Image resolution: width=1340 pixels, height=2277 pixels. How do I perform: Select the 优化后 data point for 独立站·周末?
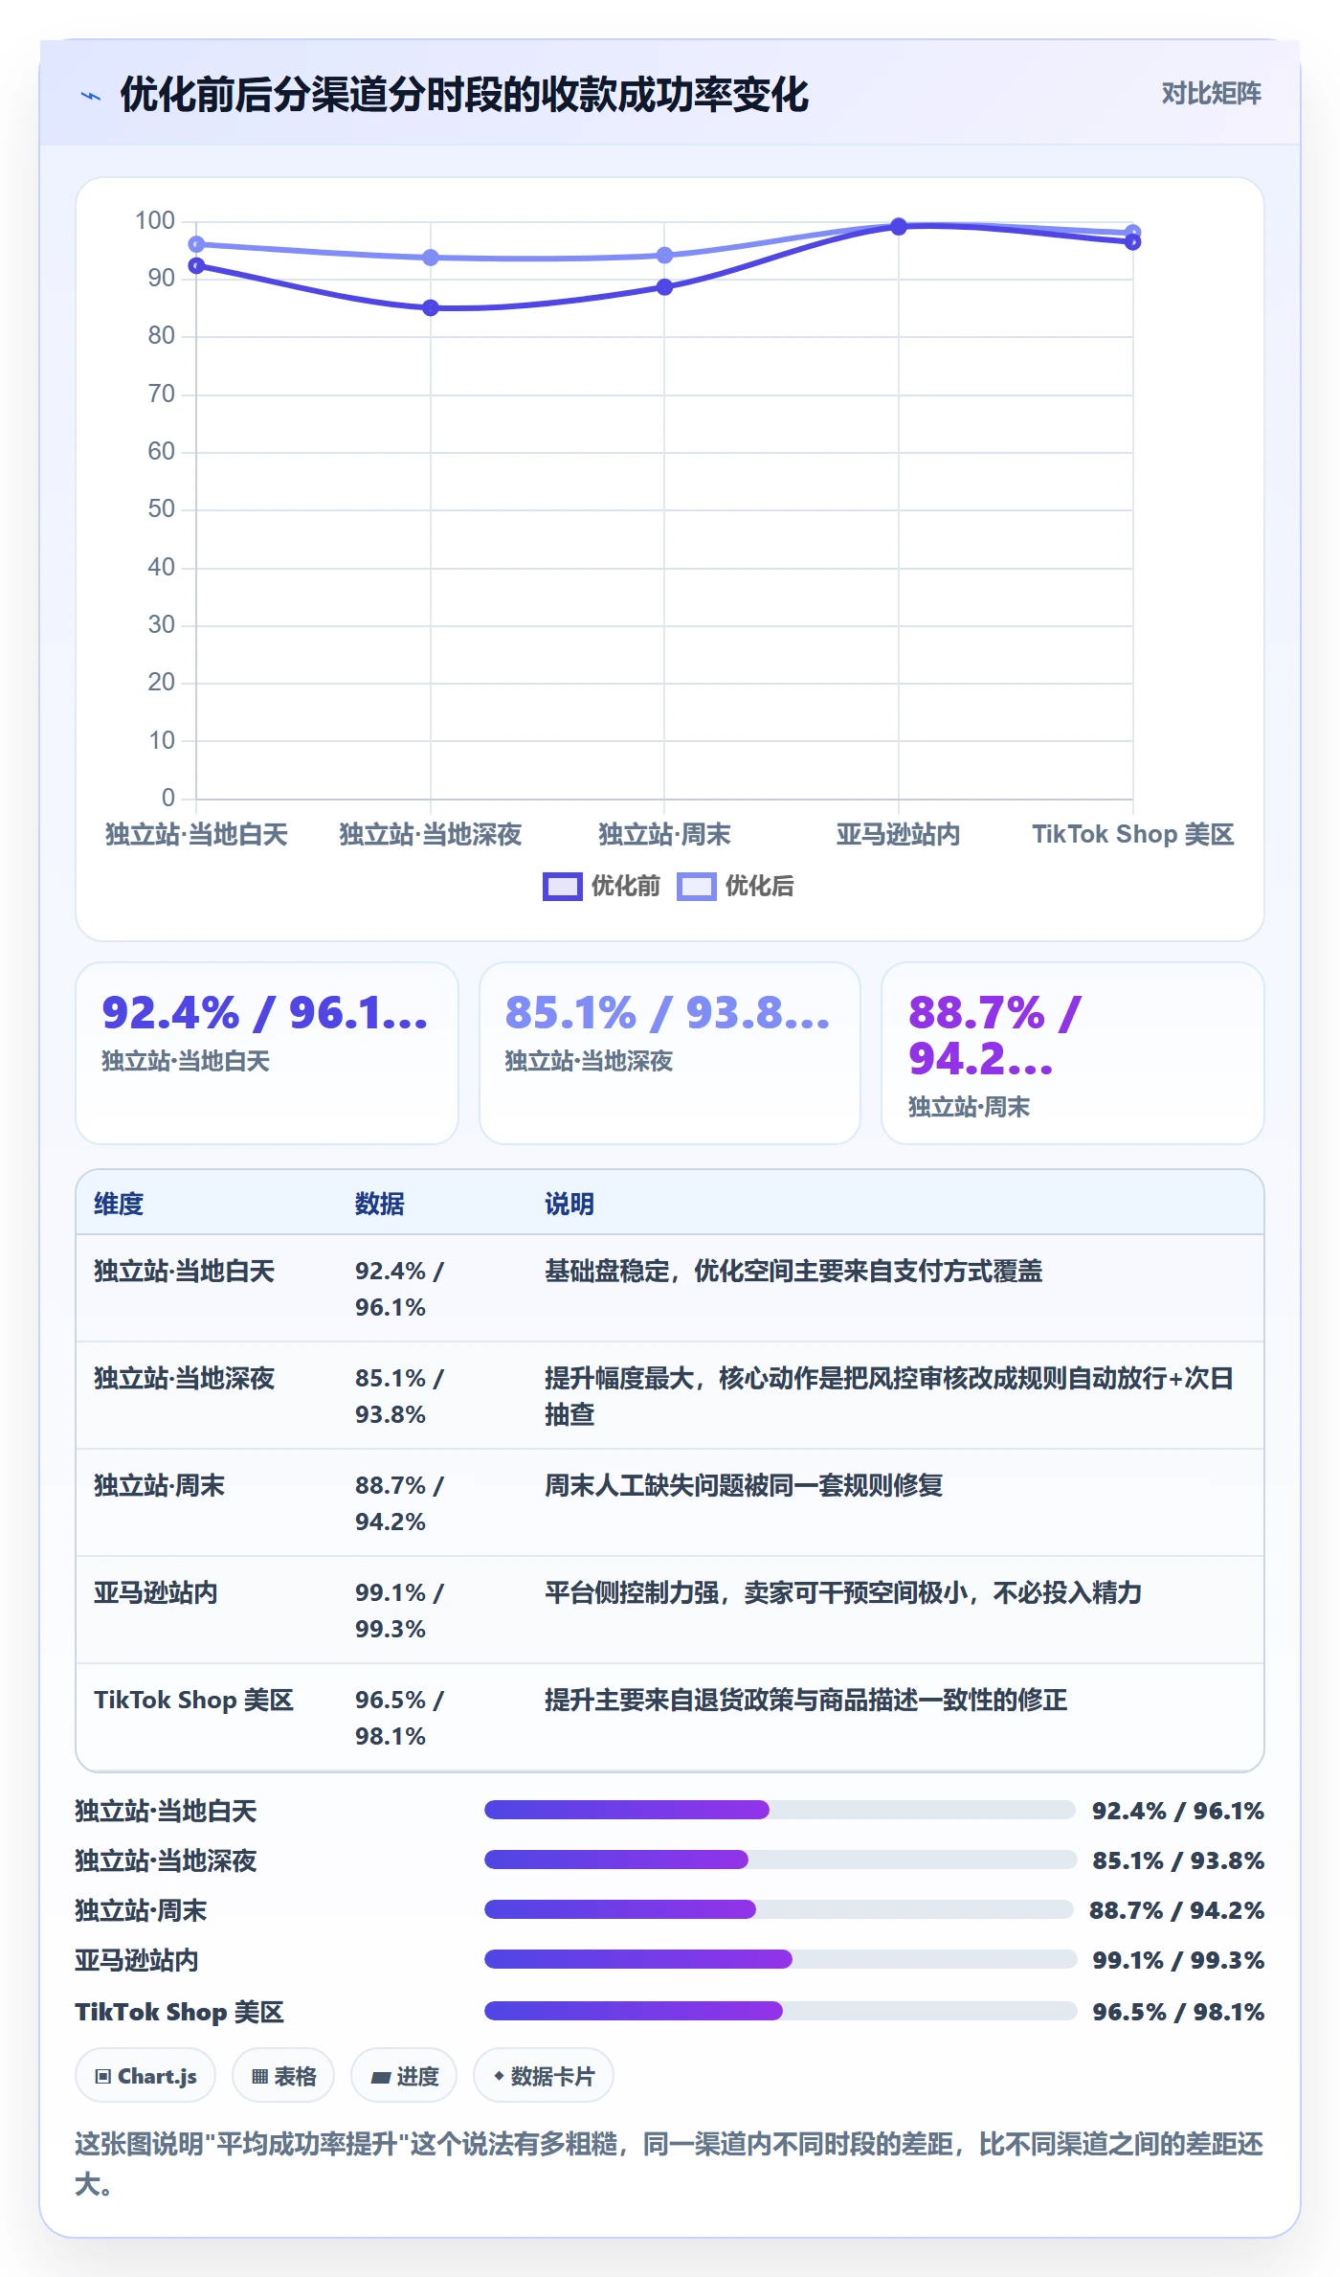coord(664,256)
